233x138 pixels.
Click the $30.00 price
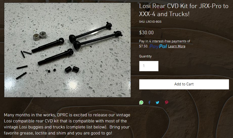coord(146,32)
